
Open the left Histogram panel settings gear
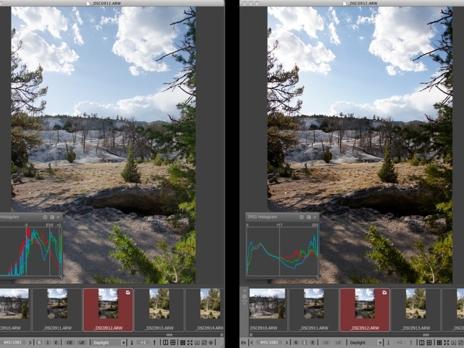[45, 217]
